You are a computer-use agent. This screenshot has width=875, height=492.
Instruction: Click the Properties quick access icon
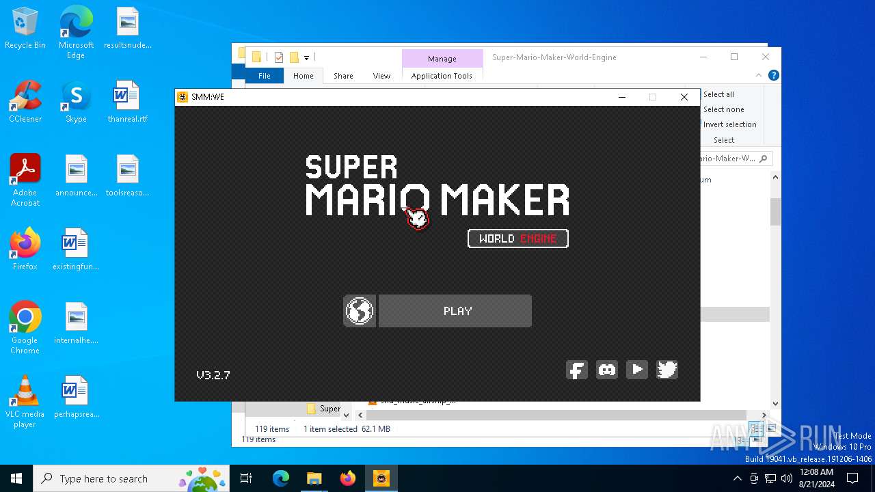pos(278,57)
